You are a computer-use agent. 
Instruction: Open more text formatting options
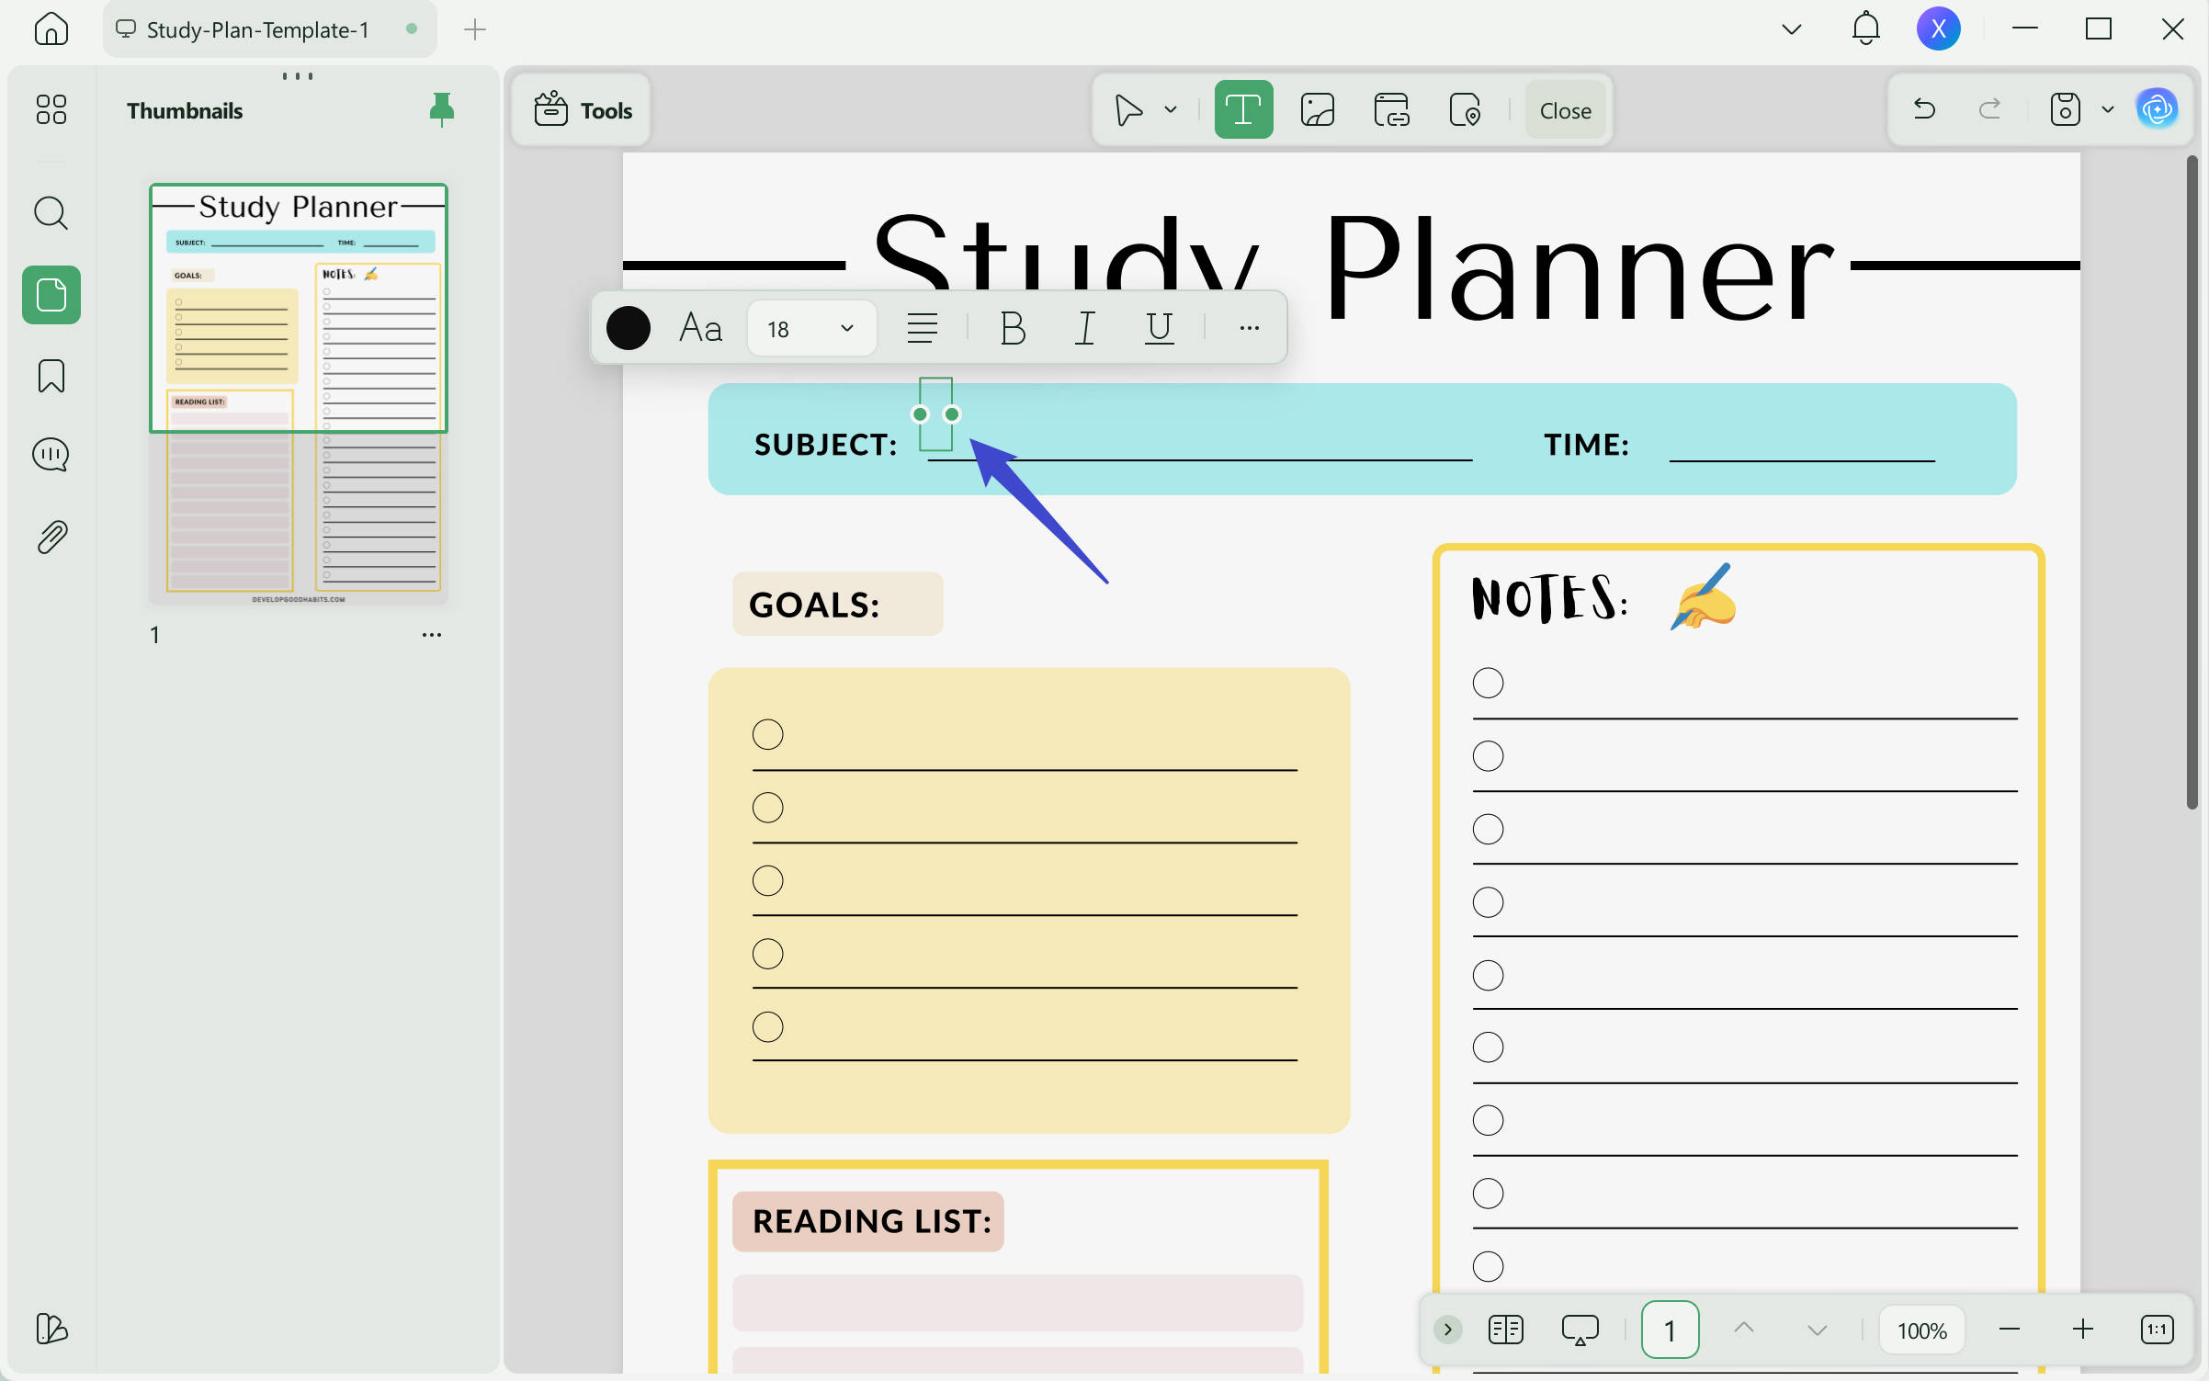tap(1249, 328)
